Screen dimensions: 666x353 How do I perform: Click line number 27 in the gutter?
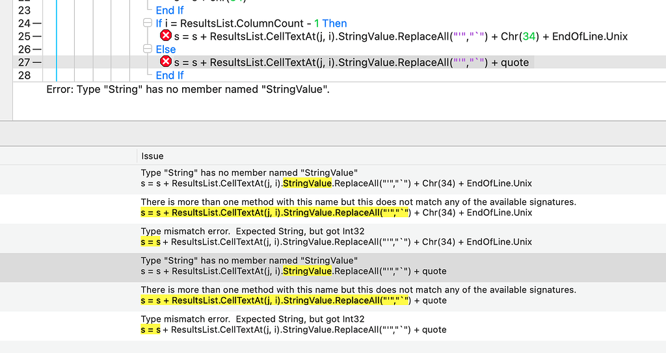pyautogui.click(x=24, y=62)
